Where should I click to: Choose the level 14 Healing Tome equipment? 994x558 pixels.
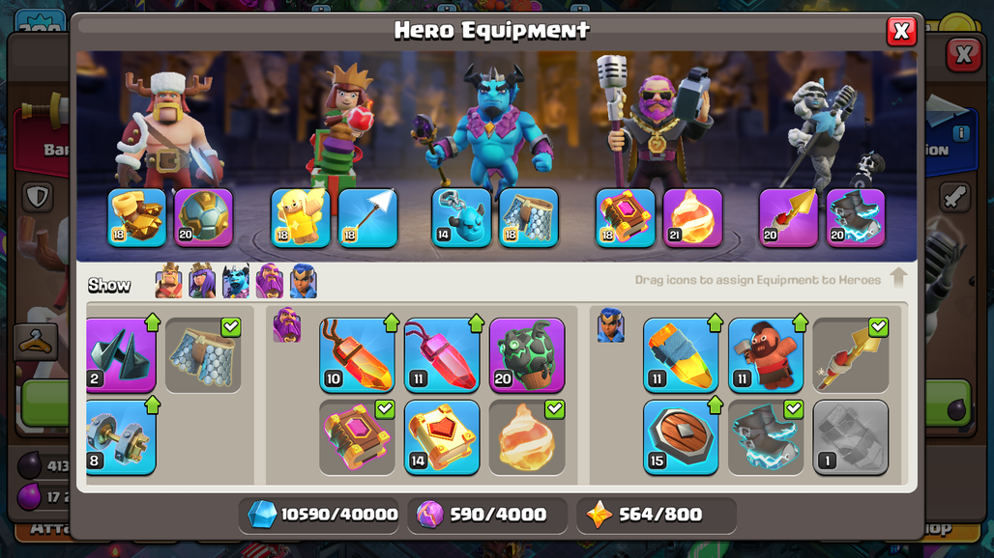pyautogui.click(x=442, y=437)
